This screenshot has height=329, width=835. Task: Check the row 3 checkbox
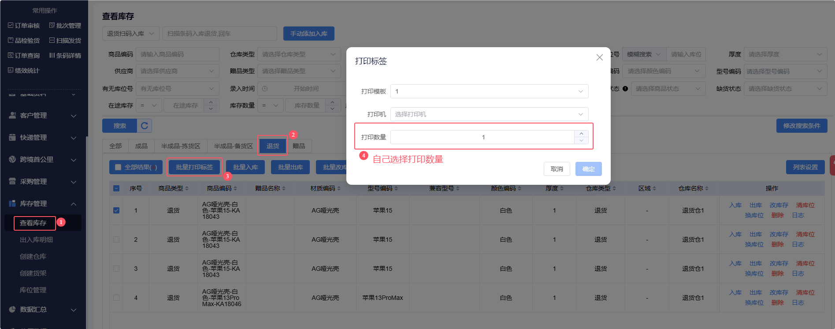pos(116,269)
